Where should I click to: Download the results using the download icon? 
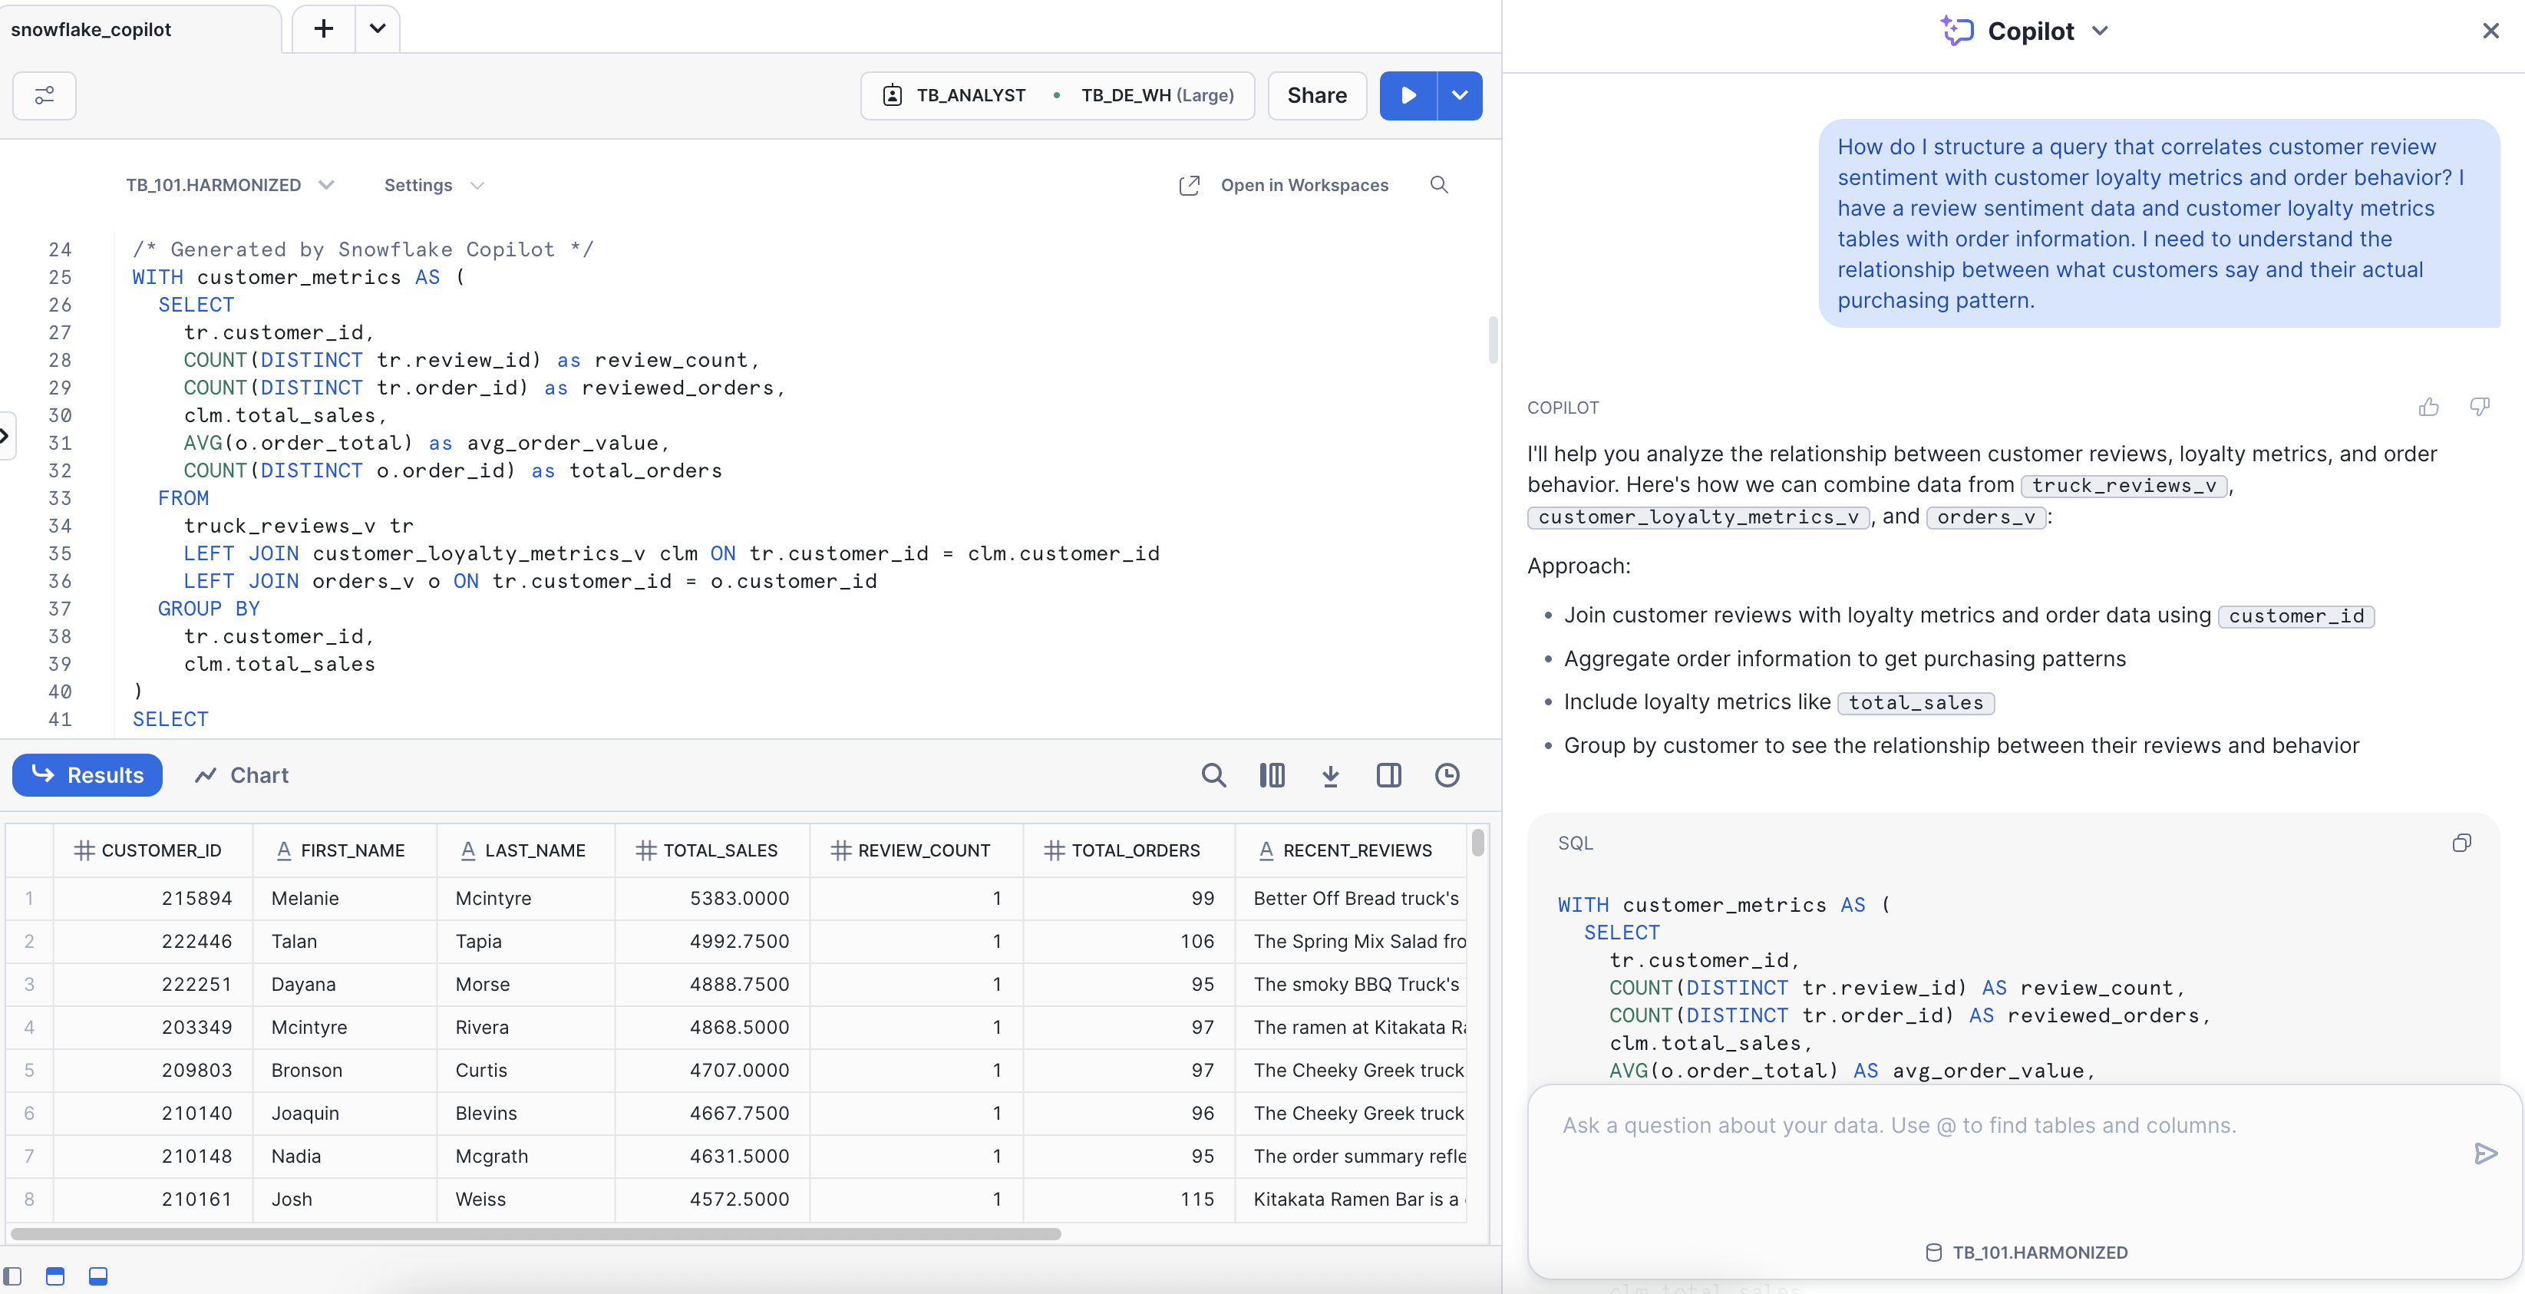[x=1330, y=775]
